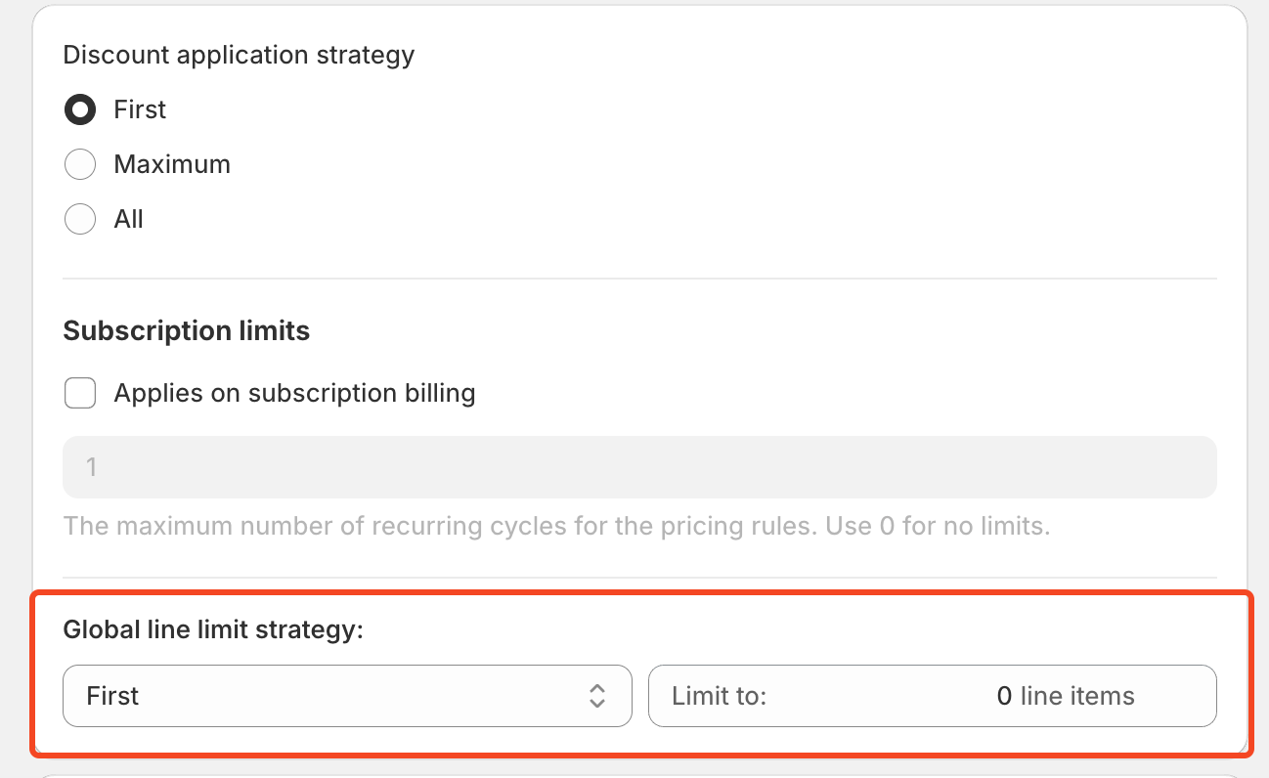Click the "Limit to:" prefix text
Viewport: 1269px width, 778px height.
[x=719, y=696]
